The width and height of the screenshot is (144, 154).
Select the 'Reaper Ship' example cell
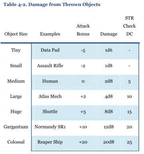[x=50, y=142]
